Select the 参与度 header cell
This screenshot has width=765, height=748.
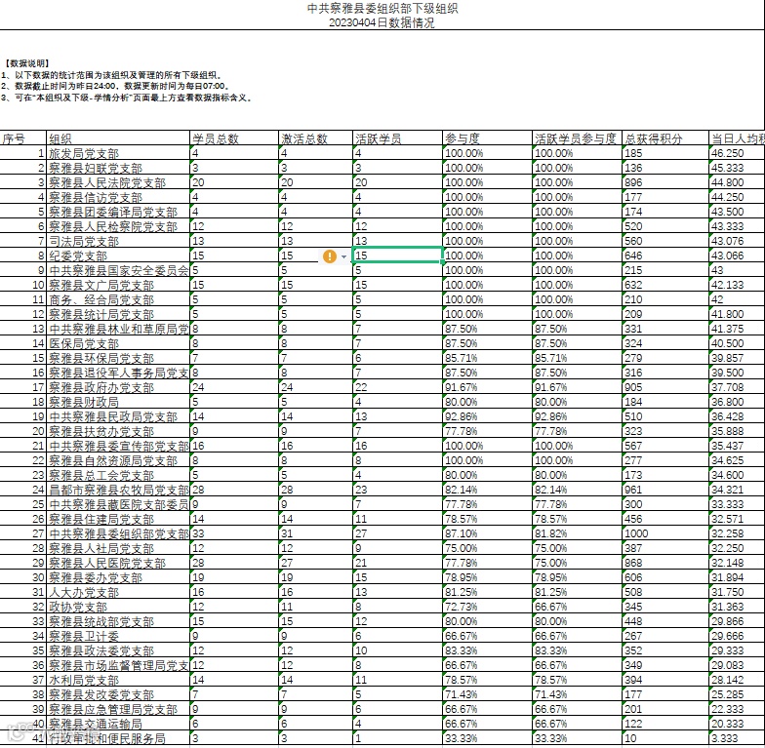[x=488, y=138]
